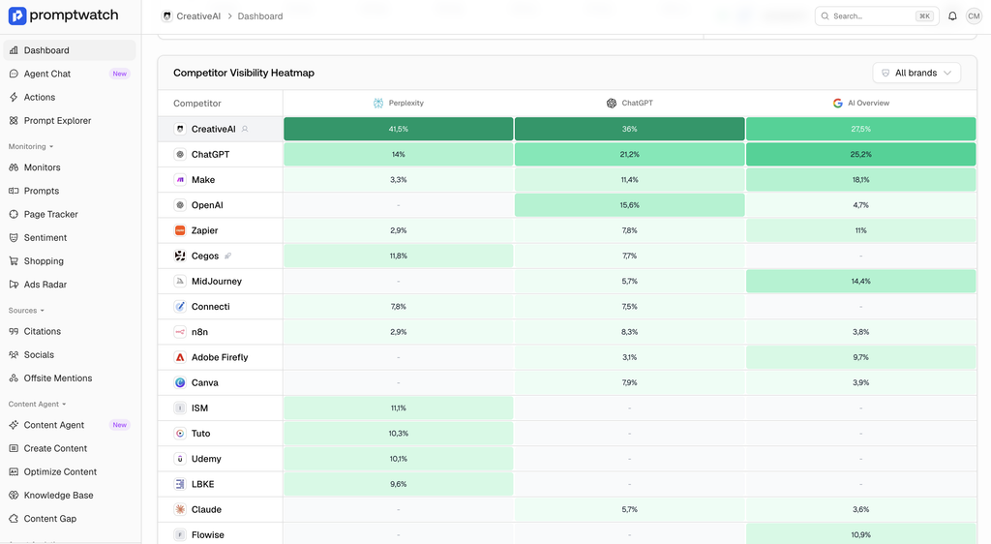Click the Sentiment face icon
991x544 pixels.
[x=14, y=237]
